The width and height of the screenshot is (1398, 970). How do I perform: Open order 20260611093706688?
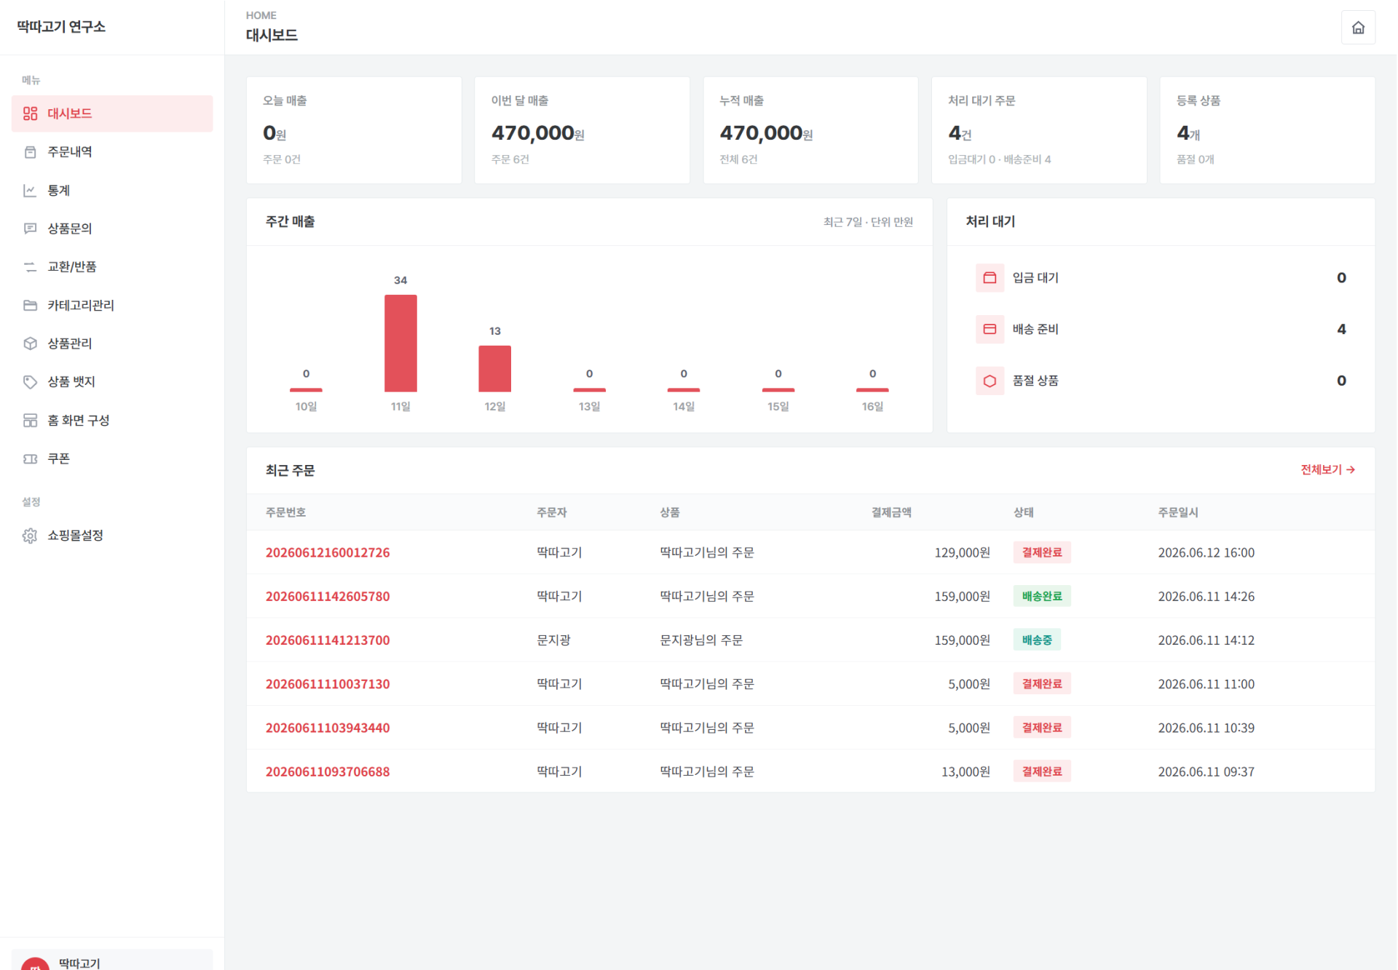tap(328, 771)
